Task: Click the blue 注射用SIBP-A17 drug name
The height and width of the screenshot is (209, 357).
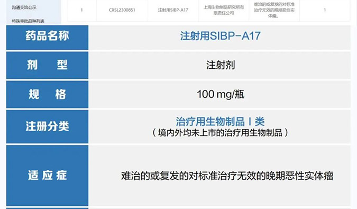Action: [x=220, y=36]
